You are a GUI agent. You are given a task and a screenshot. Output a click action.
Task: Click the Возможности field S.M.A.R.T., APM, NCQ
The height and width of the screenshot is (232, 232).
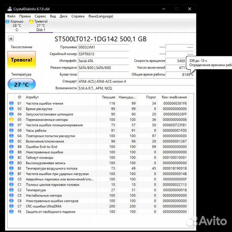[136, 88]
